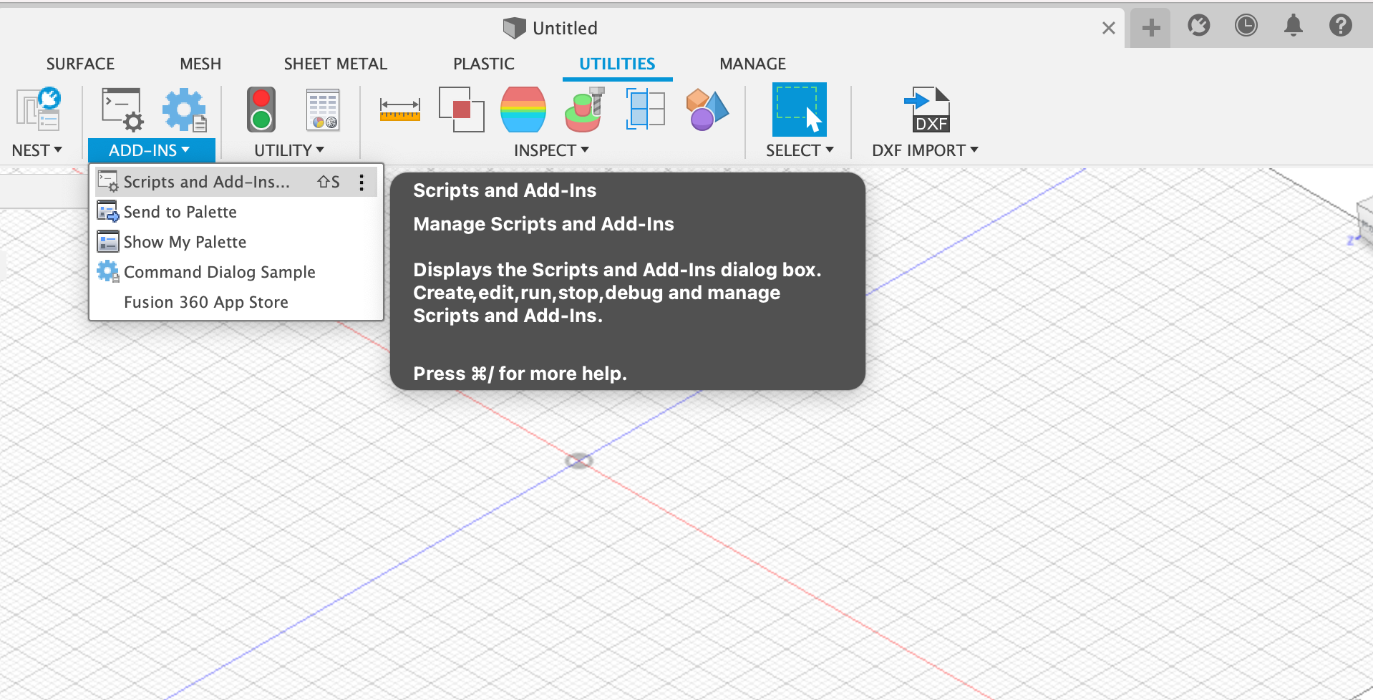Open the rainbow Curvature Map analysis icon

tap(523, 110)
